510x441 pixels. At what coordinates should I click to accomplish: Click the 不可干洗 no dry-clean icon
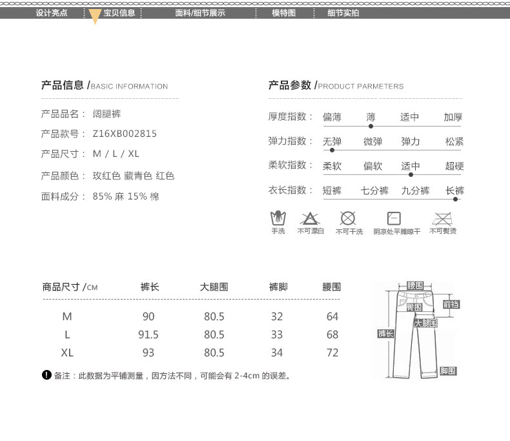(x=348, y=218)
